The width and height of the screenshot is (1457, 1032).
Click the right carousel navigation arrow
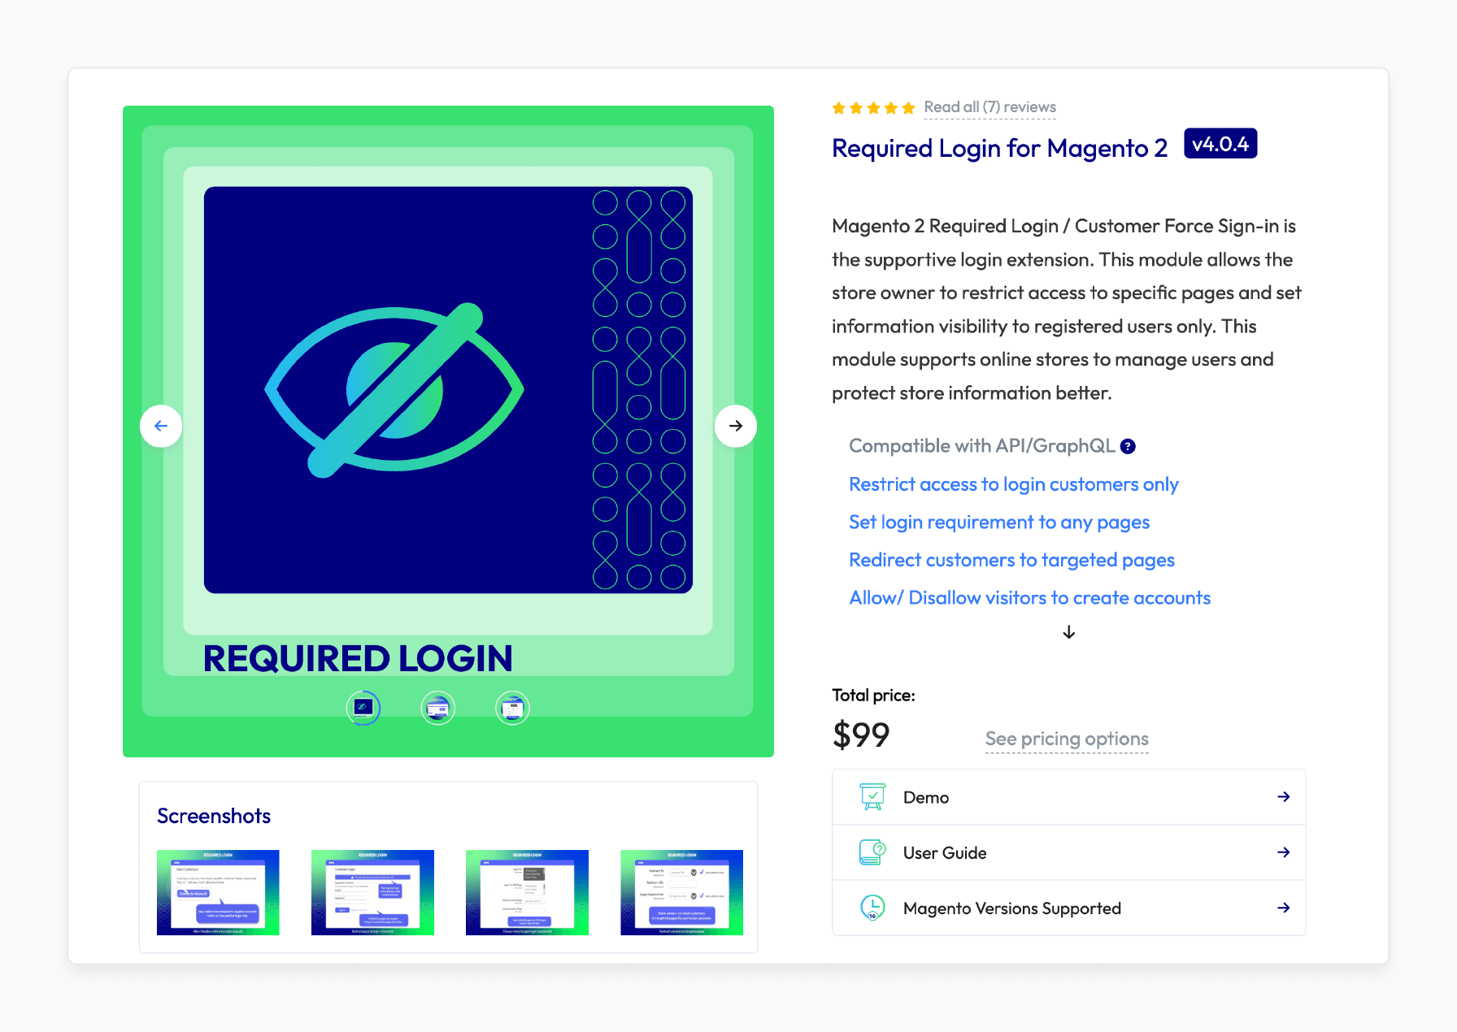[x=736, y=426]
